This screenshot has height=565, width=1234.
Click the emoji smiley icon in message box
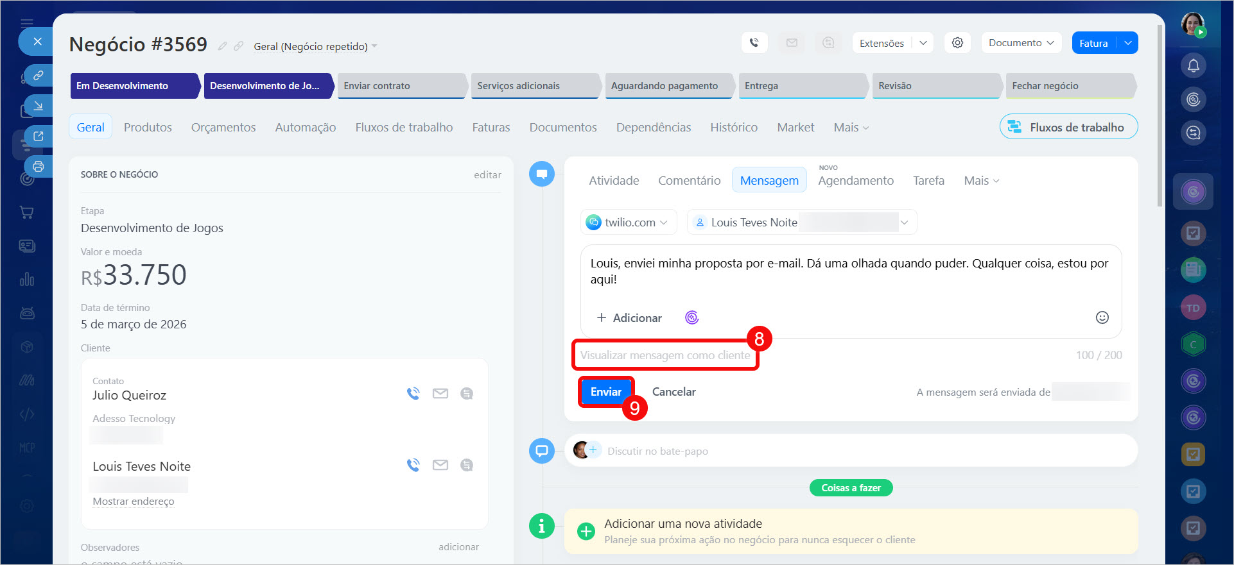[1102, 317]
